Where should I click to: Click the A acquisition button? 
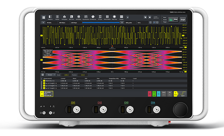43,23
